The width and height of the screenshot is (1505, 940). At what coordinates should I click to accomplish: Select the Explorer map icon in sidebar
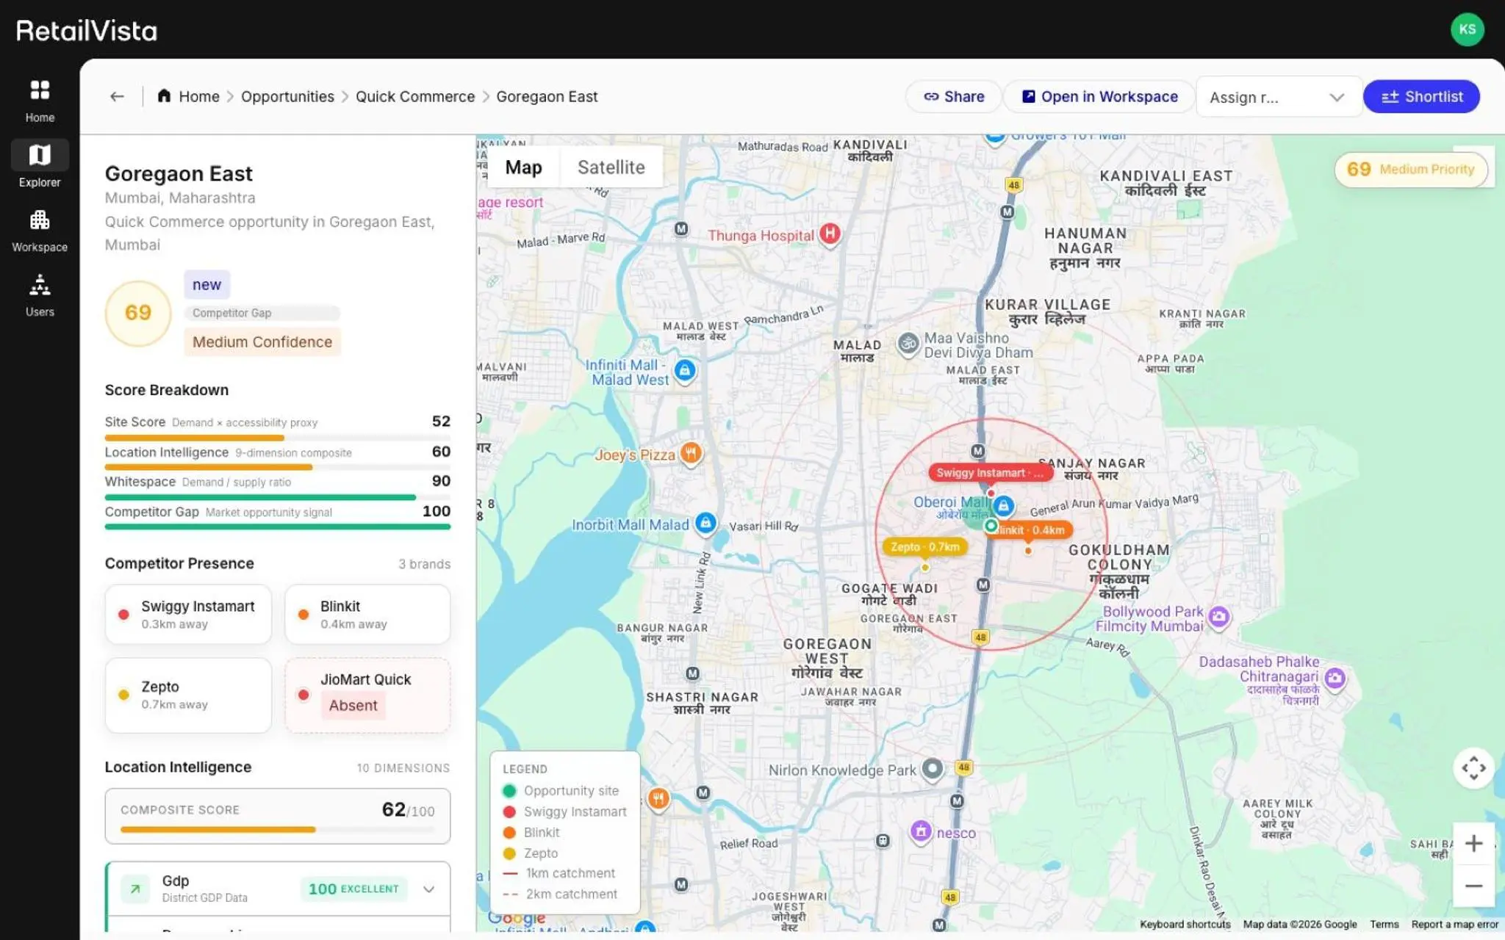[40, 155]
